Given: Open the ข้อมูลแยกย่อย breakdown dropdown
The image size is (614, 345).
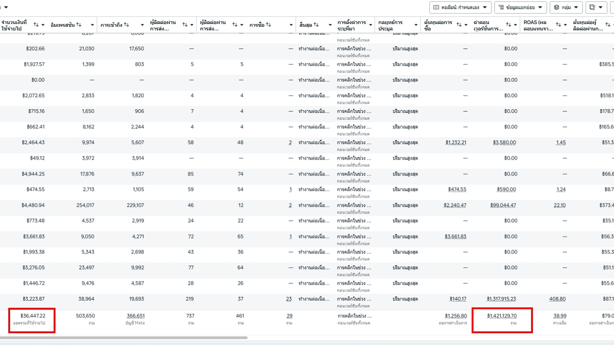Looking at the screenshot, I should click(x=520, y=7).
